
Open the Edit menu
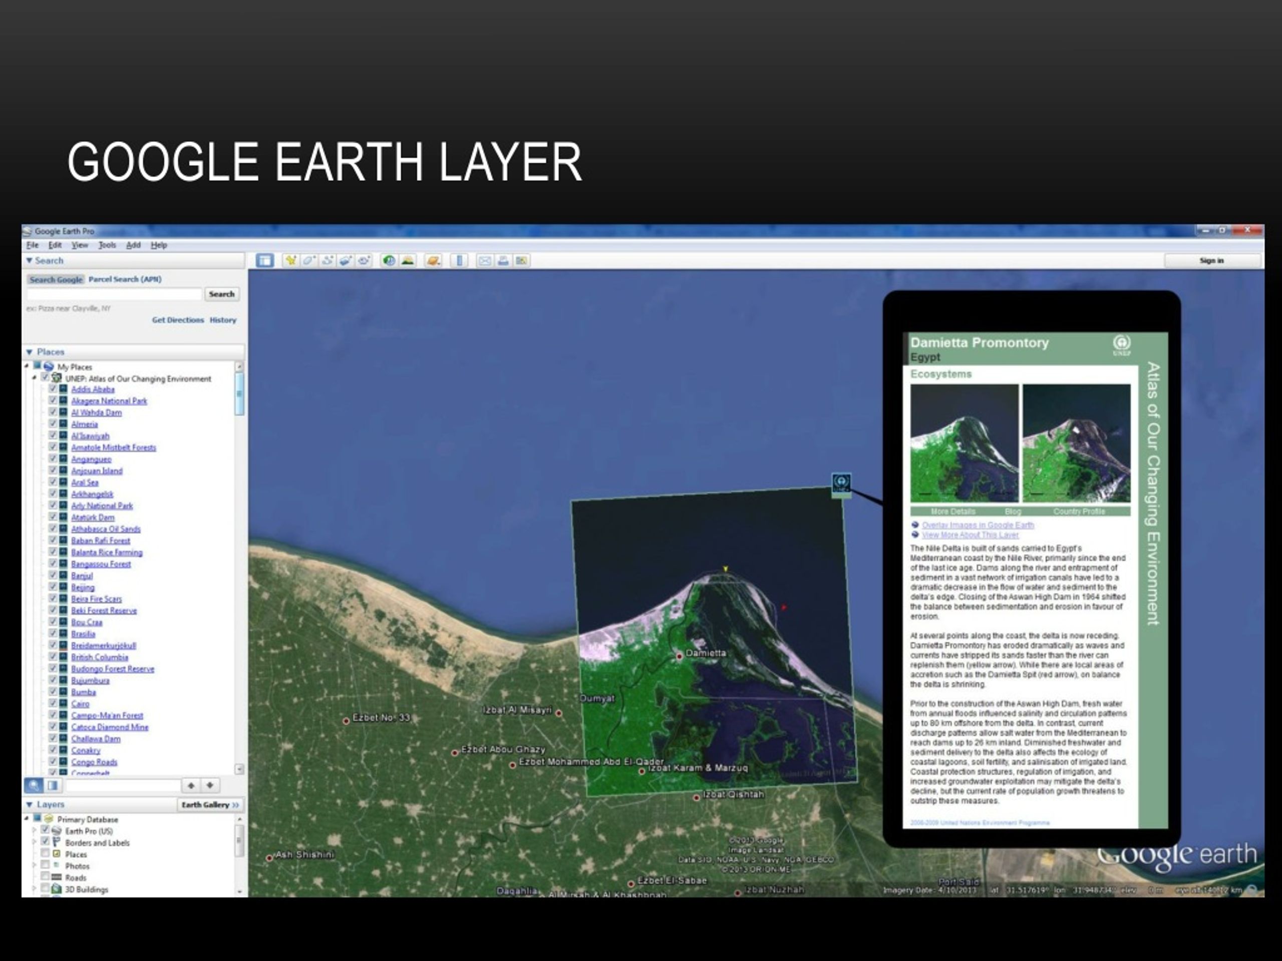click(x=55, y=245)
